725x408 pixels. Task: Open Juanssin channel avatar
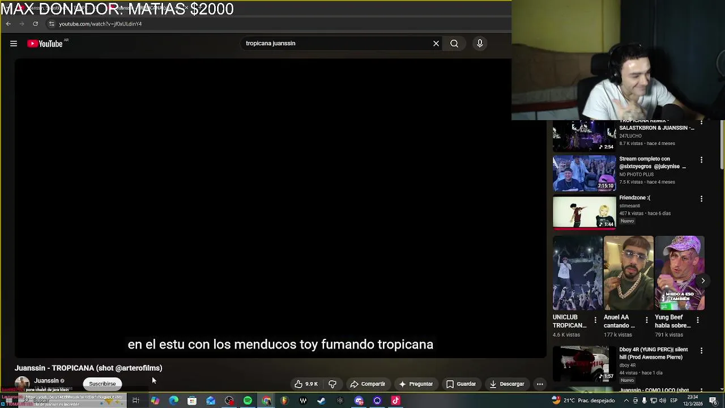22,384
